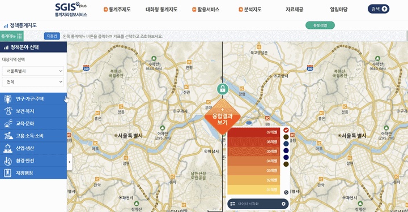Select the 보건·복지 category icon
408x212 pixels.
coord(8,111)
